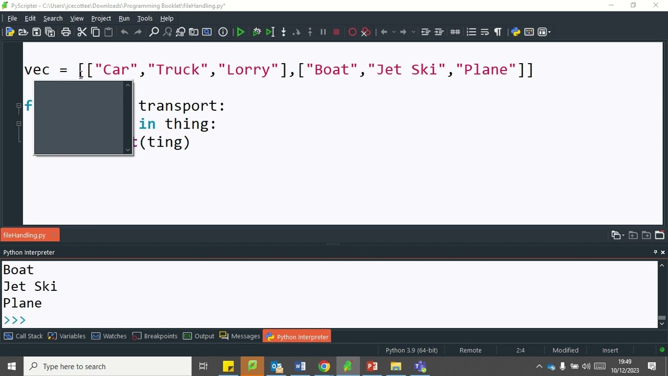Click the Windows search box
668x376 pixels.
click(x=108, y=367)
